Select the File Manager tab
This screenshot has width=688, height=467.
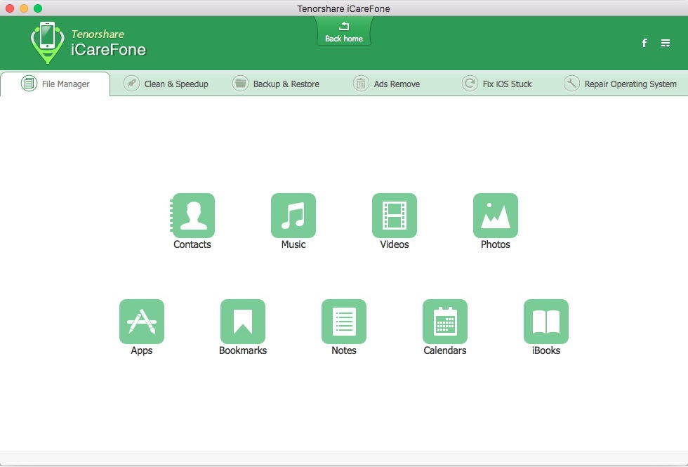coord(57,83)
